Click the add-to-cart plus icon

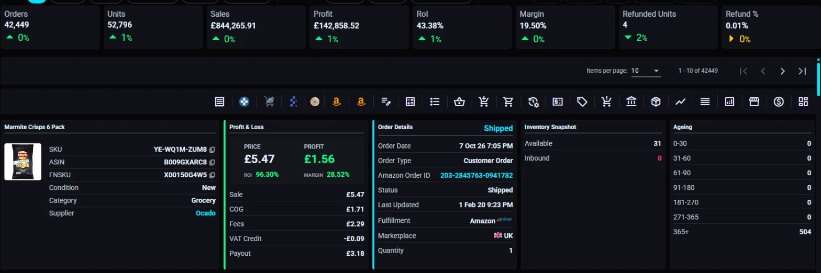[x=484, y=102]
